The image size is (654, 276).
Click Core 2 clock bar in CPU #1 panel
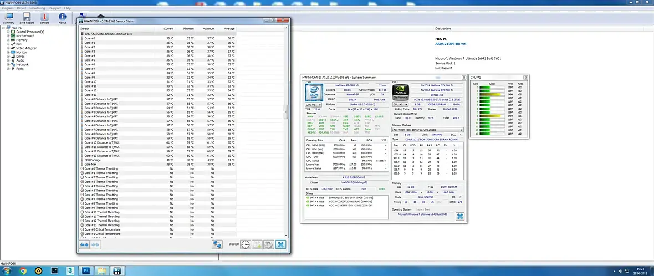coord(492,95)
